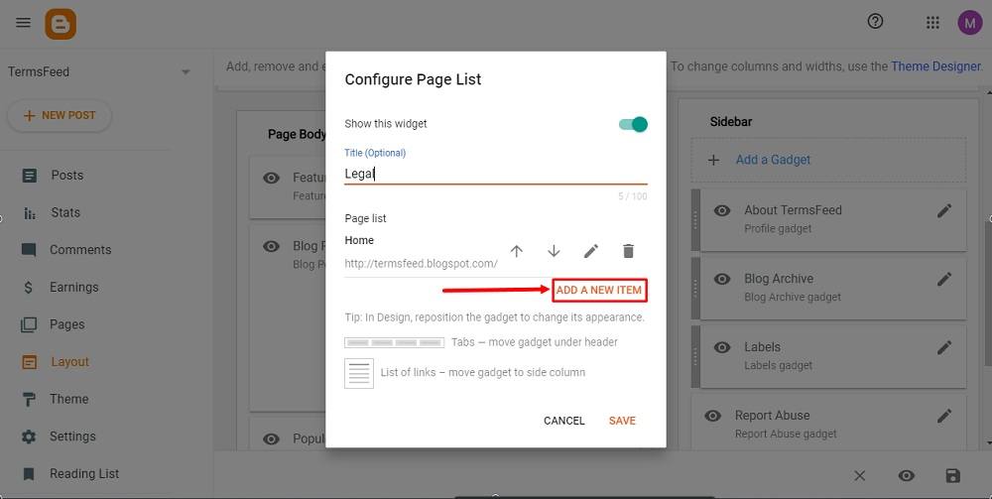992x499 pixels.
Task: Open the hamburger main menu
Action: pos(24,23)
